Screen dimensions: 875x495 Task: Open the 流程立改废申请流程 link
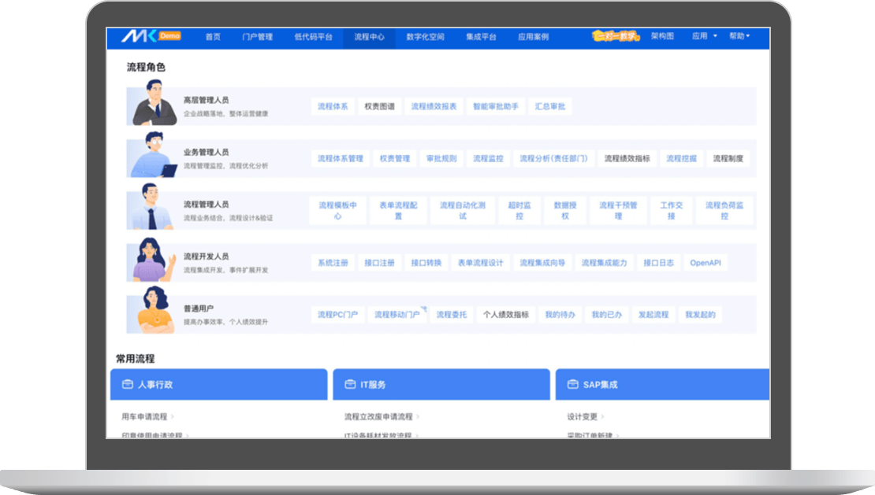pyautogui.click(x=381, y=416)
